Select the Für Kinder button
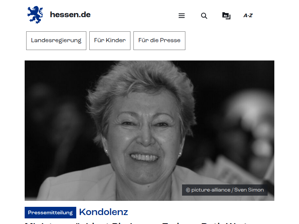Screen dimensions: 299x224 pos(110,41)
